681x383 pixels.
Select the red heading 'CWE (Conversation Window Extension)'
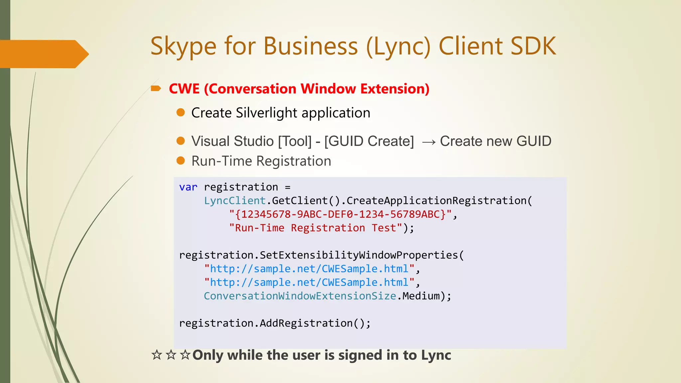(299, 89)
